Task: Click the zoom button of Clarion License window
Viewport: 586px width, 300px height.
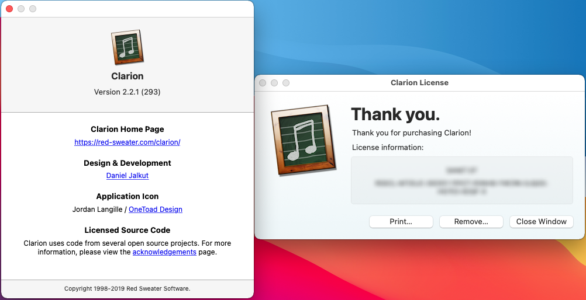Action: [286, 83]
